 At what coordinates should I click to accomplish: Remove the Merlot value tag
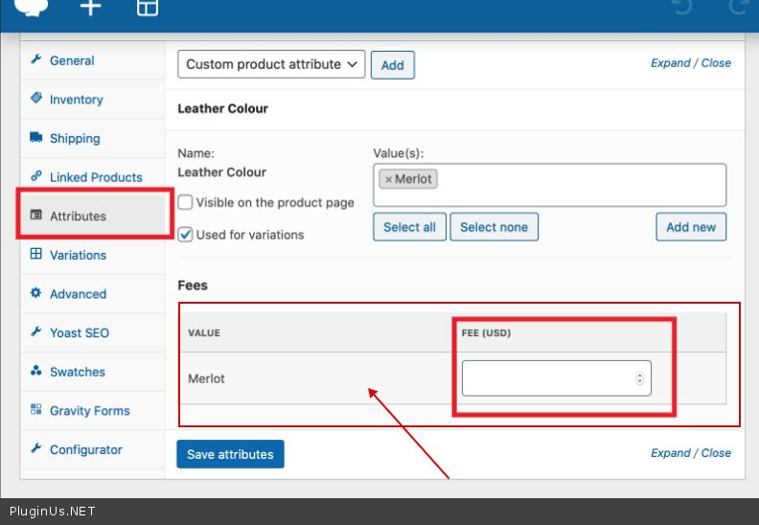point(388,179)
